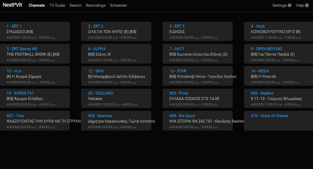The height and width of the screenshot is (169, 313).
Task: Click the Deytero airtime 11:00:00 - 4:00:00
Action: click(276, 104)
